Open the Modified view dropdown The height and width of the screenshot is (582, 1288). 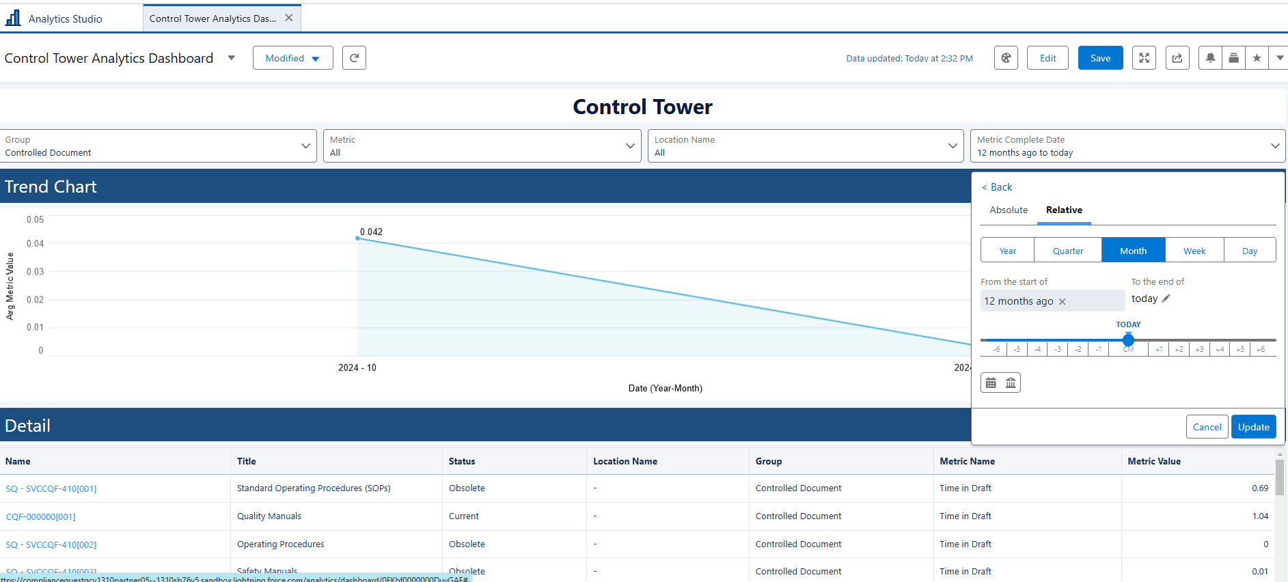[292, 58]
